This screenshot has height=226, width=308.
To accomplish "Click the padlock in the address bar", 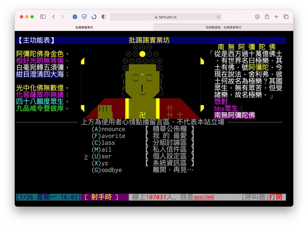I will [156, 17].
